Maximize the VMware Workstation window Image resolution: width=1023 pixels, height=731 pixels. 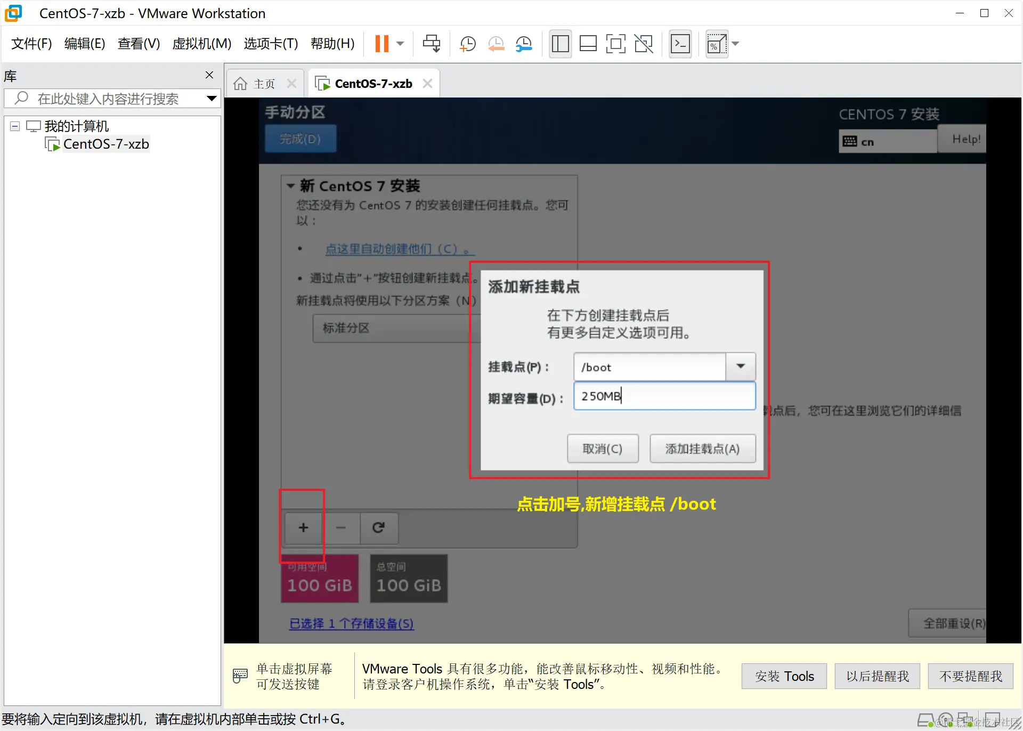click(984, 13)
